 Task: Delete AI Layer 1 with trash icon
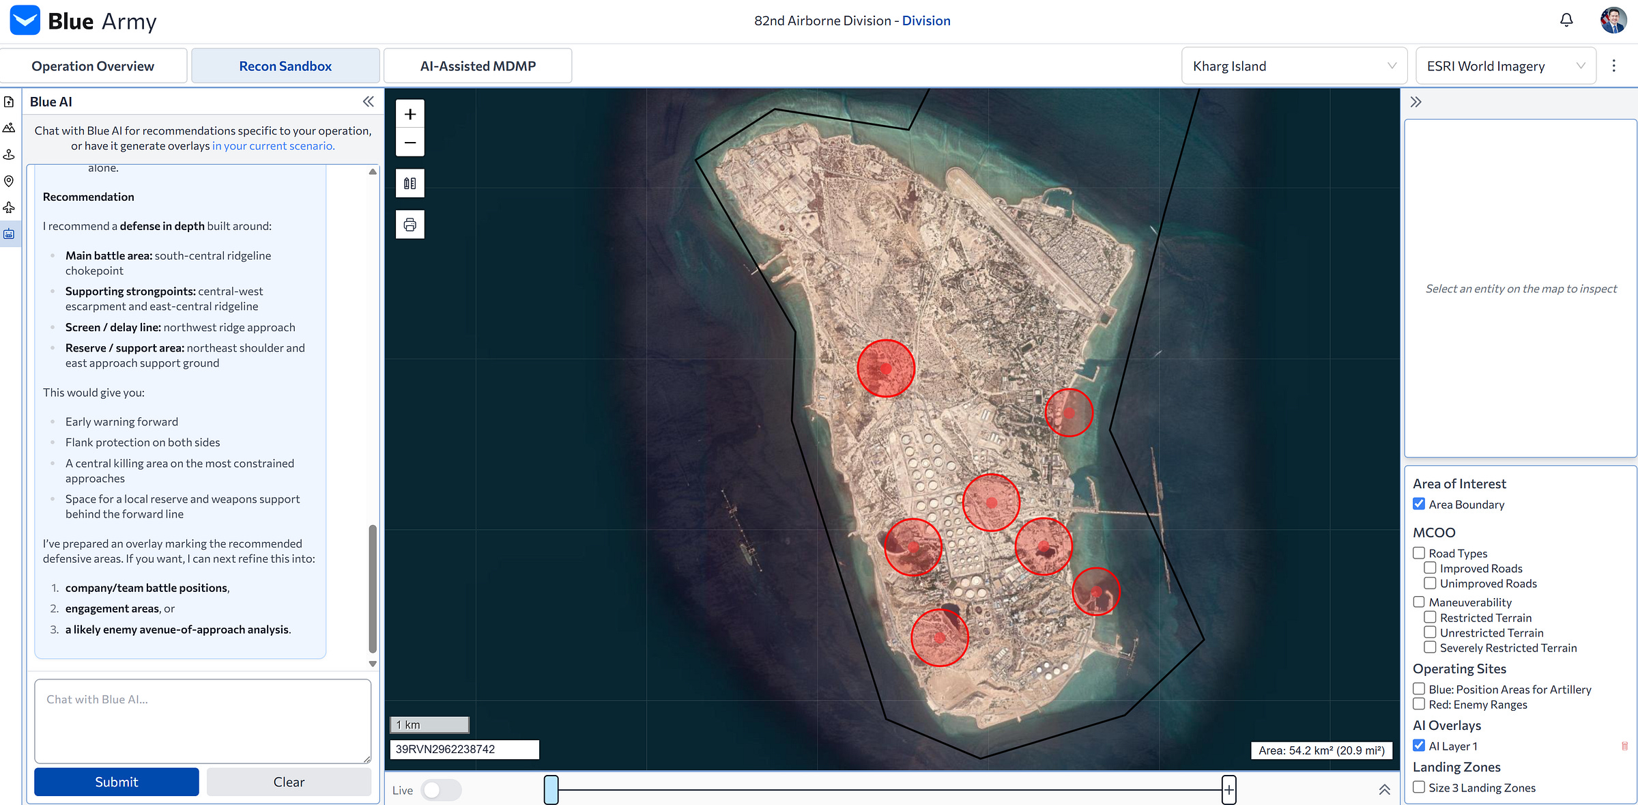click(x=1624, y=746)
